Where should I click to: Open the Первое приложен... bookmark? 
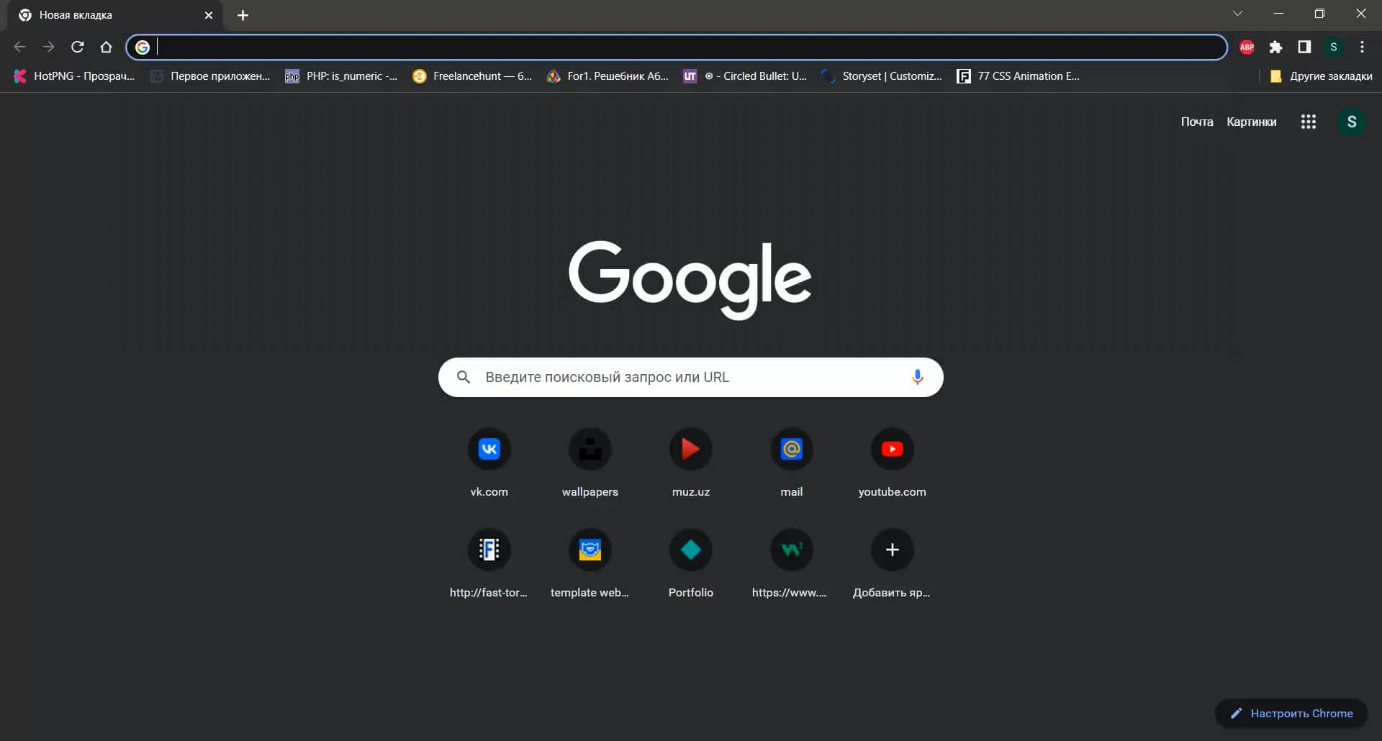point(210,76)
